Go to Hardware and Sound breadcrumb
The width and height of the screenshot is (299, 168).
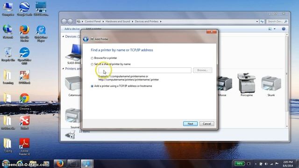click(x=118, y=21)
